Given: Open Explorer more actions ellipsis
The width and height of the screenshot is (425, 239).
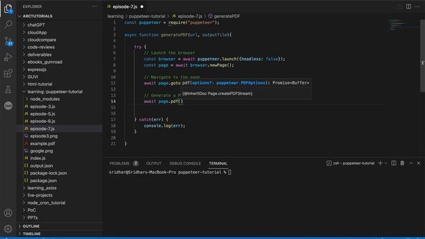Looking at the screenshot, I should coord(94,7).
